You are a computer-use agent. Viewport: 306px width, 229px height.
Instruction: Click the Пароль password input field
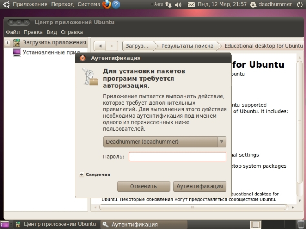[x=177, y=157]
